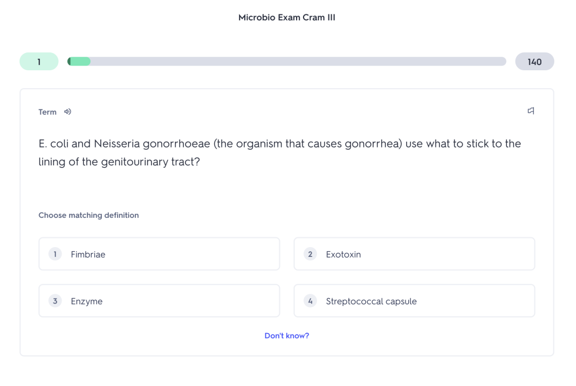576x386 pixels.
Task: Click the Microbio Exam Cram III title
Action: (287, 17)
